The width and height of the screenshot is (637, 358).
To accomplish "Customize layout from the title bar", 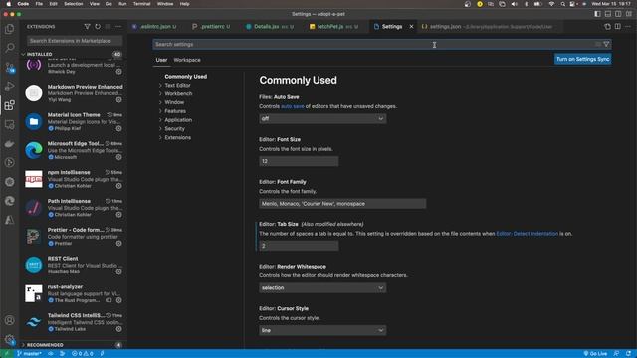I will [628, 14].
